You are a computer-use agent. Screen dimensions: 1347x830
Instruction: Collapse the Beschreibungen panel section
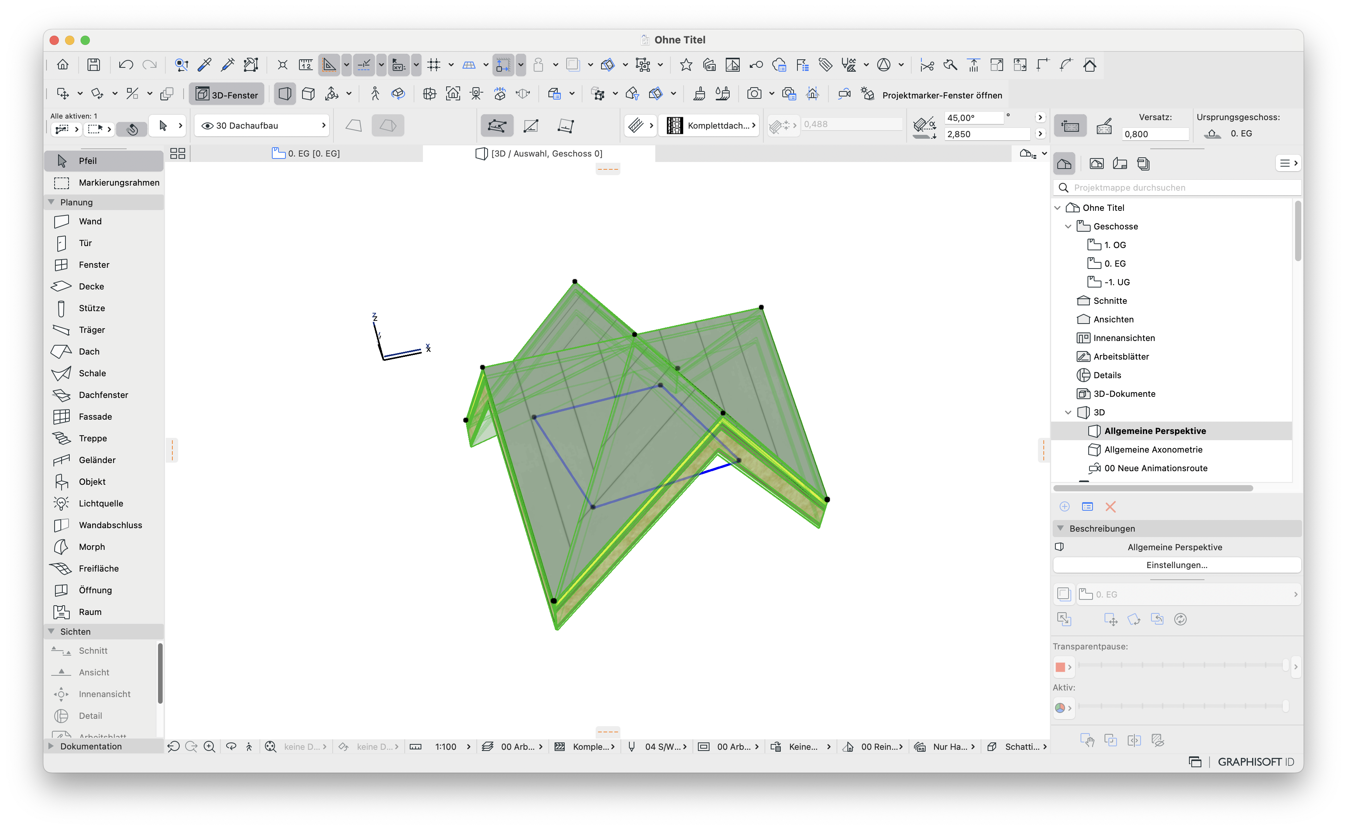[1060, 528]
